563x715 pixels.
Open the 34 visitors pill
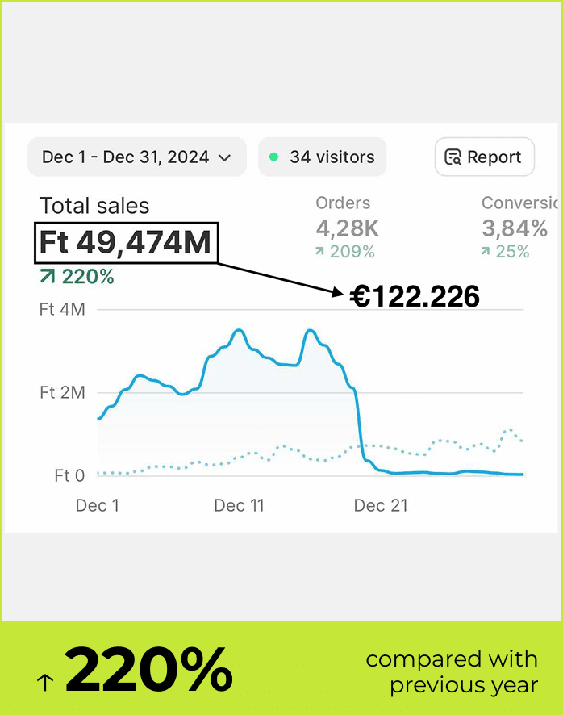coord(323,157)
